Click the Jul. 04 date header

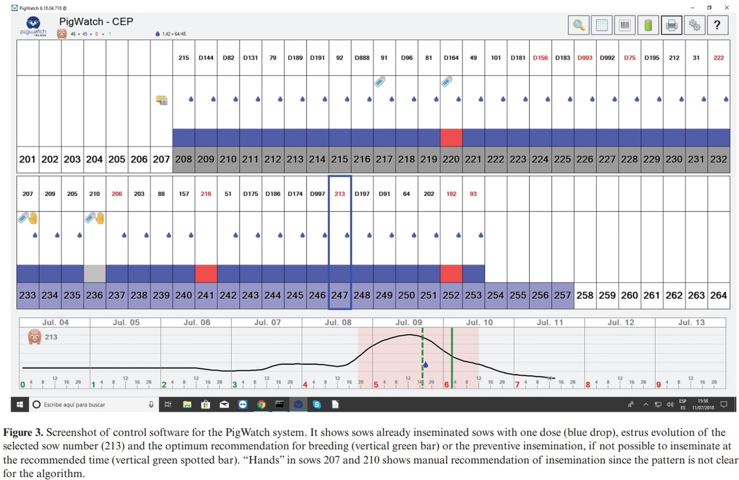pyautogui.click(x=55, y=322)
